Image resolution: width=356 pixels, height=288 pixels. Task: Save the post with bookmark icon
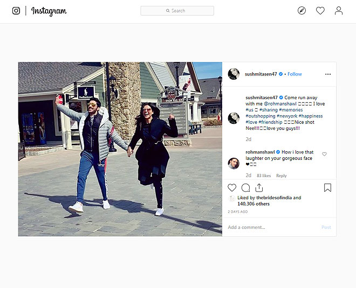click(327, 188)
